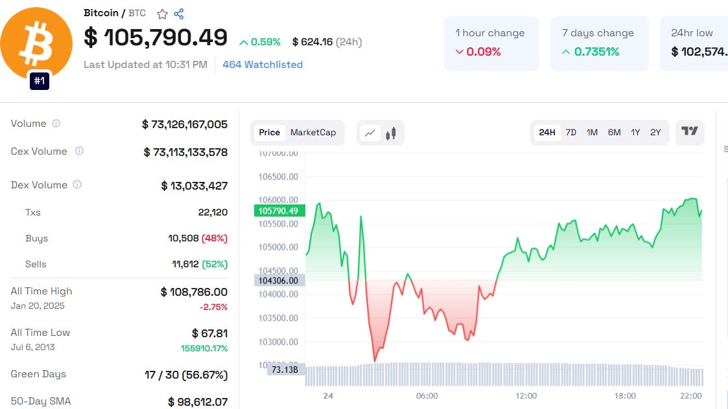Image resolution: width=728 pixels, height=409 pixels.
Task: Click the Dex Volume value $ 13,033,427
Action: click(194, 186)
